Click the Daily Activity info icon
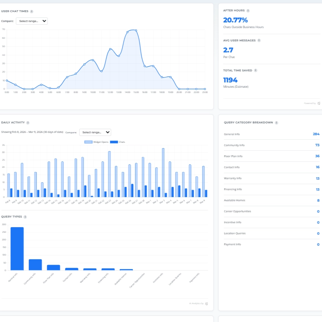Image resolution: width=322 pixels, height=322 pixels. 28,123
